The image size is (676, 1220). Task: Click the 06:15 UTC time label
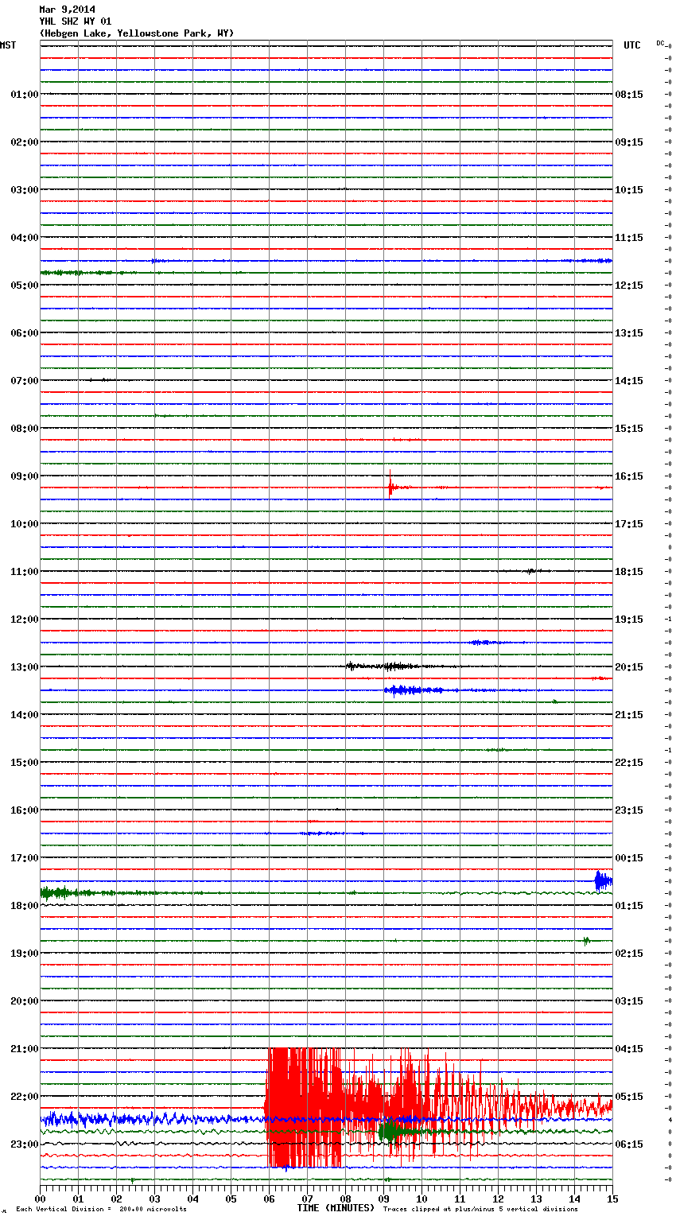pyautogui.click(x=629, y=1144)
